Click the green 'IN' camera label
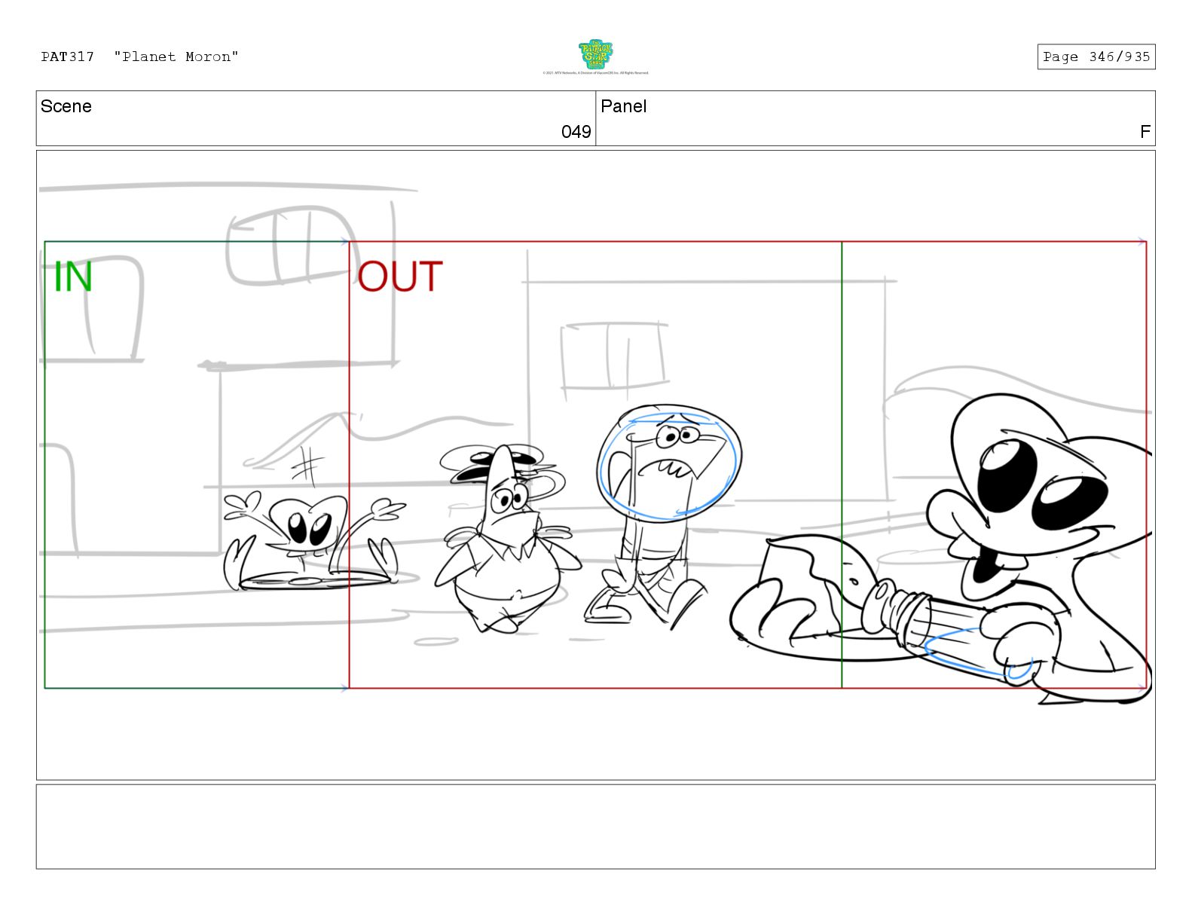 click(x=73, y=277)
